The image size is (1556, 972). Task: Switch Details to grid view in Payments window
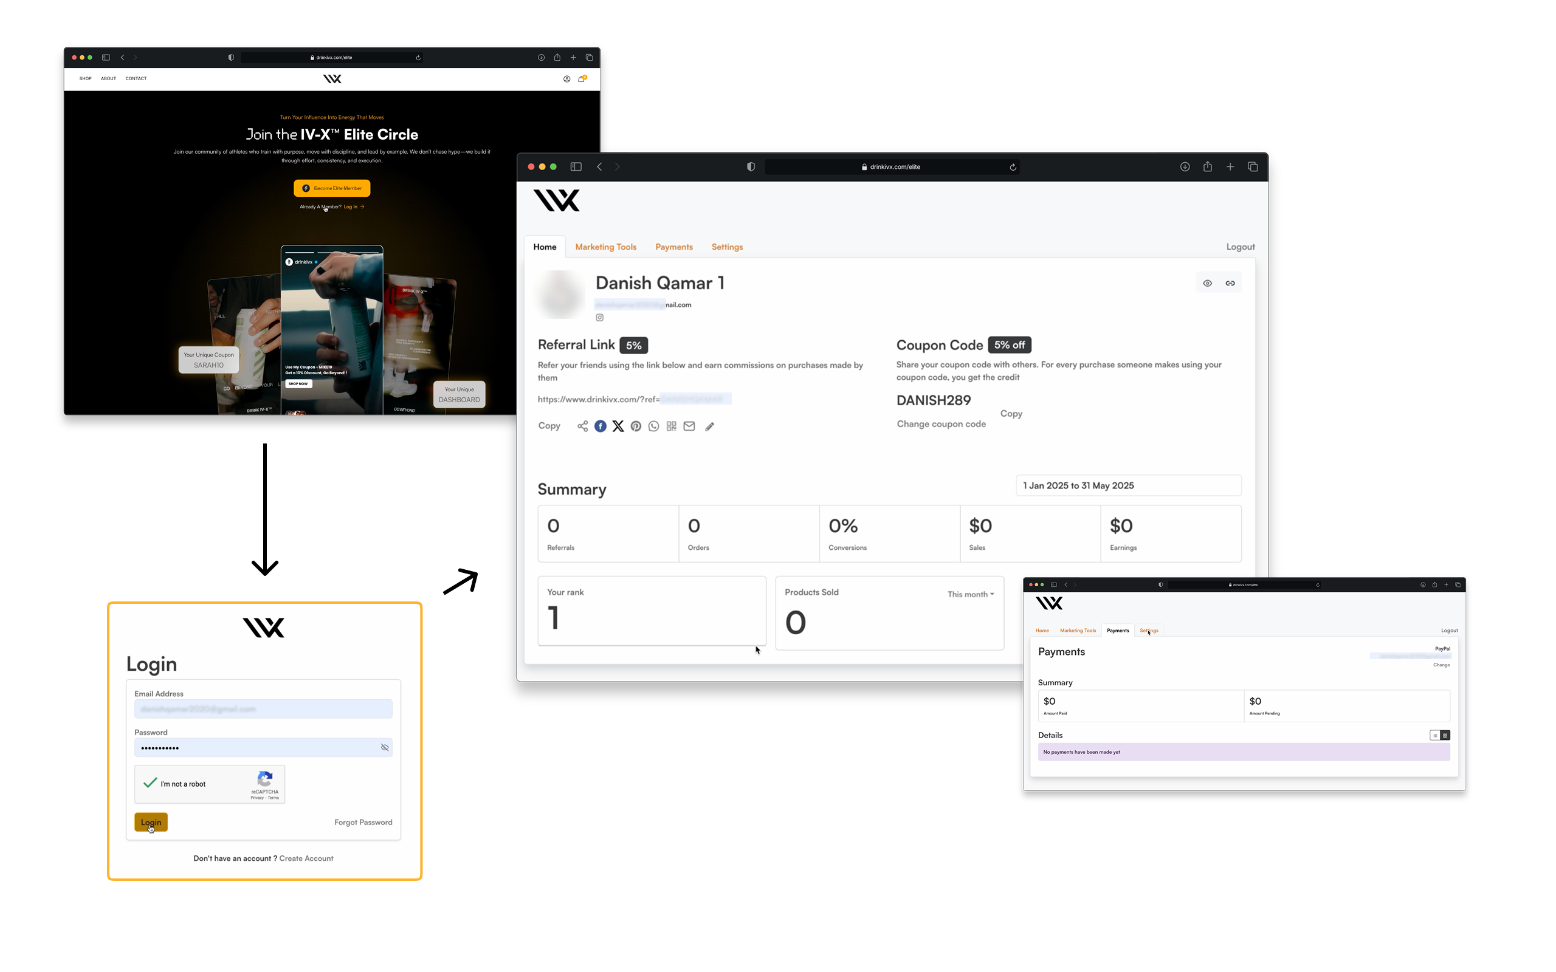[x=1445, y=736]
